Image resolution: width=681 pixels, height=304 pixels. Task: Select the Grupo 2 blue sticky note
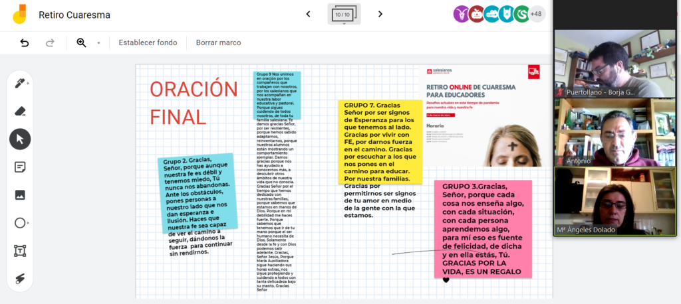[198, 193]
